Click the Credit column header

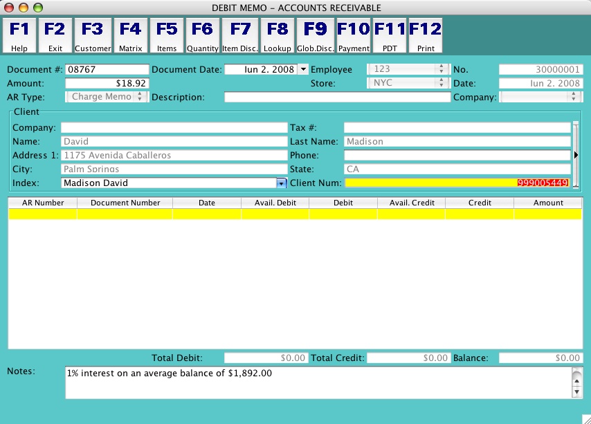pos(480,203)
